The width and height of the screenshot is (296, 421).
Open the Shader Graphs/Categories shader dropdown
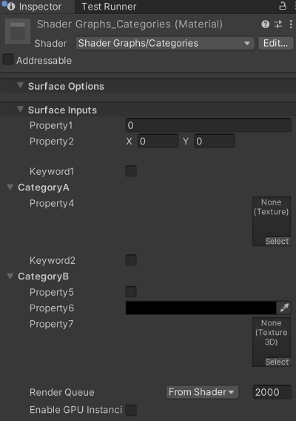click(x=164, y=43)
